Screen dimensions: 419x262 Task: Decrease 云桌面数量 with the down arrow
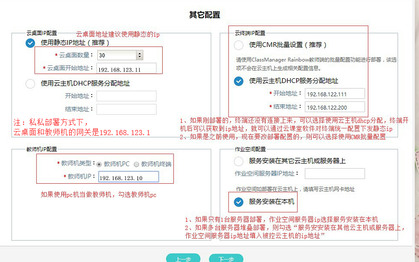[139, 57]
